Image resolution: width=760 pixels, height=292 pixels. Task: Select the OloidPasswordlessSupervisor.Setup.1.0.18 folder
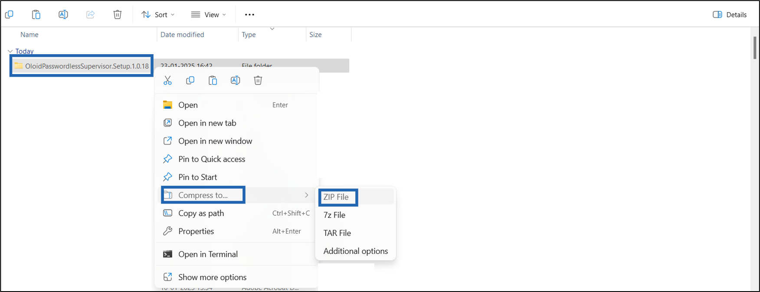pos(82,66)
